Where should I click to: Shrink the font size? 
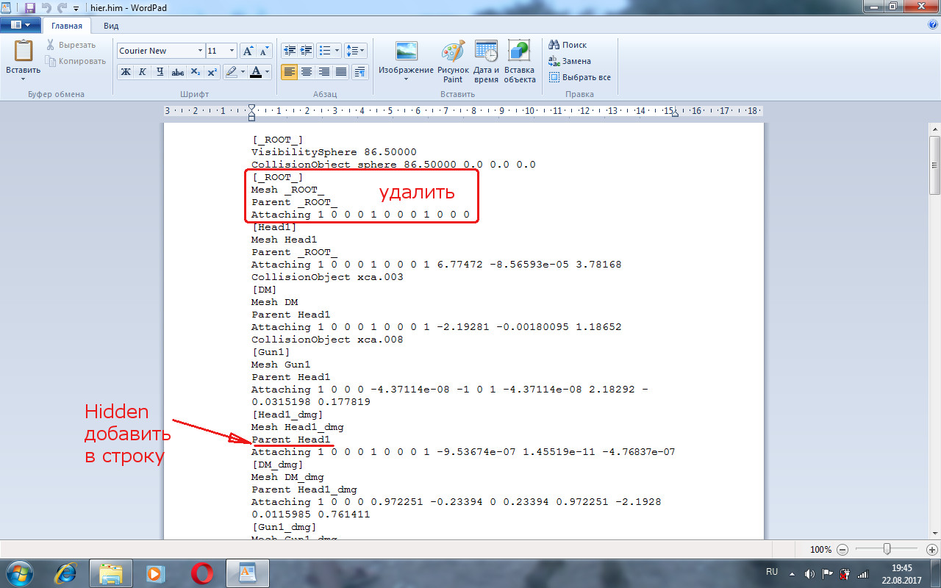point(265,51)
